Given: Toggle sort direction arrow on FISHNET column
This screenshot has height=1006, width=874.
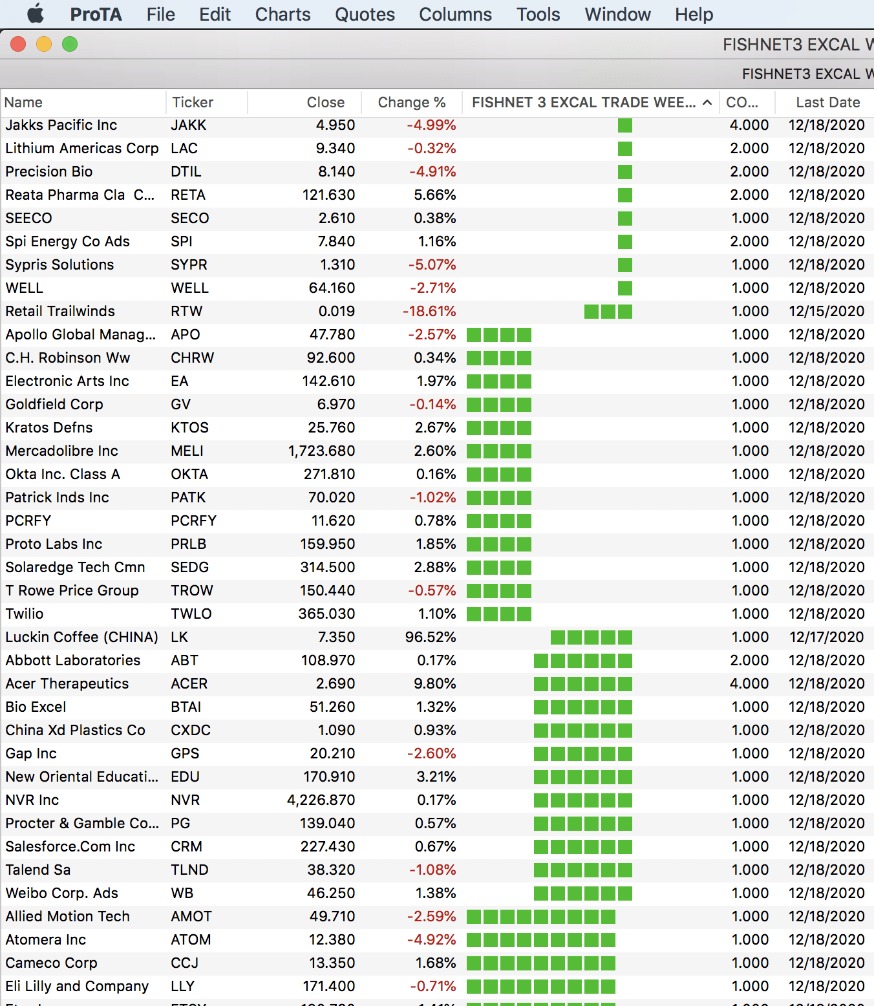Looking at the screenshot, I should pyautogui.click(x=707, y=102).
